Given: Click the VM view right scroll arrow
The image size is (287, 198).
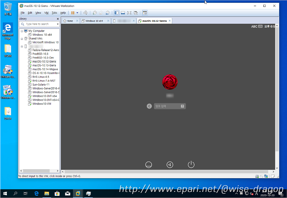Looking at the screenshot, I should click(273, 172).
